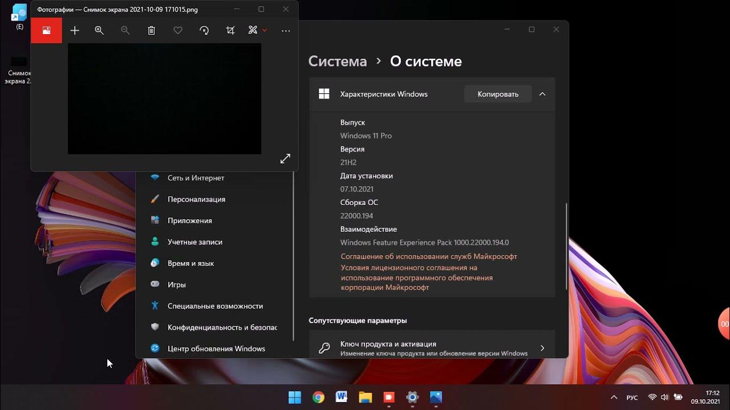Click the 07.10.2021 install date value
730x410 pixels.
click(357, 189)
